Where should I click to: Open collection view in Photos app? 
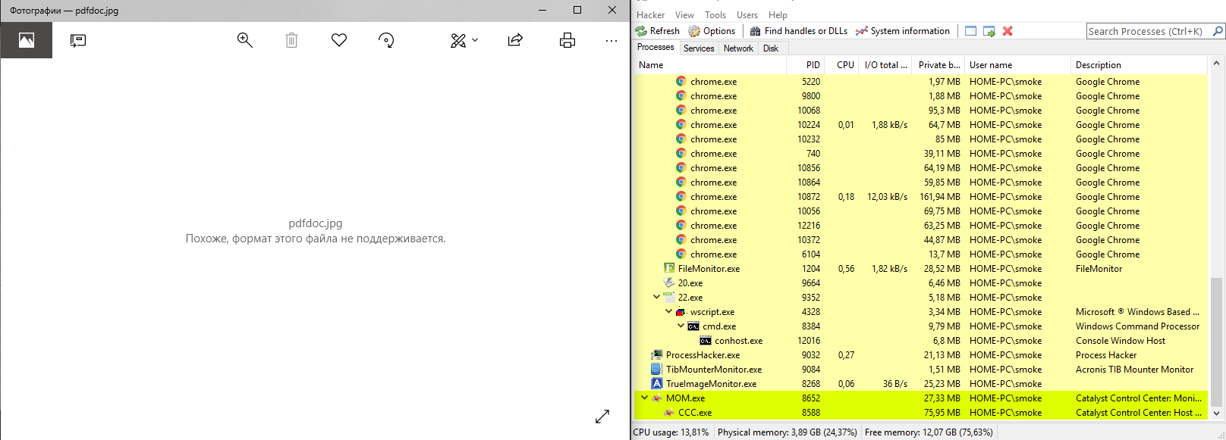click(x=27, y=40)
